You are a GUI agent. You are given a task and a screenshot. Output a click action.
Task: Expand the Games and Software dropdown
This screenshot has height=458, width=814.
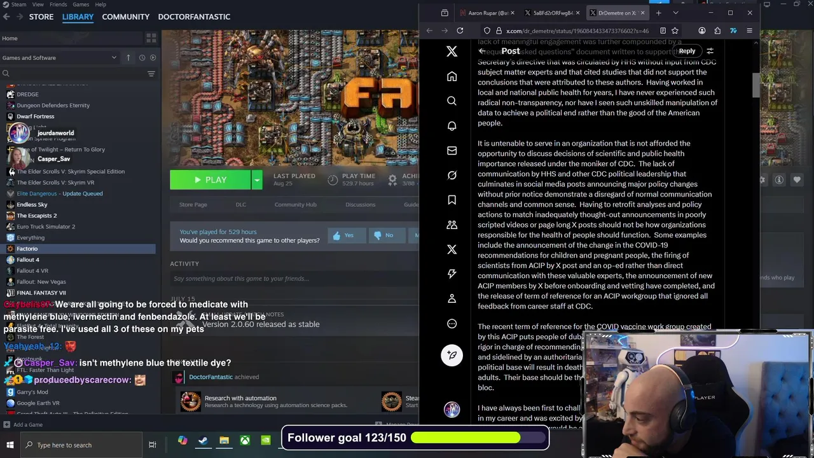(x=60, y=57)
